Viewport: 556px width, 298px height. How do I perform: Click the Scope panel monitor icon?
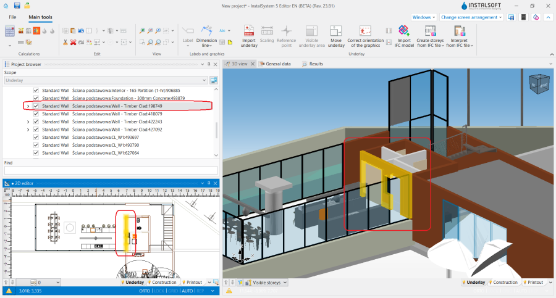coord(214,80)
